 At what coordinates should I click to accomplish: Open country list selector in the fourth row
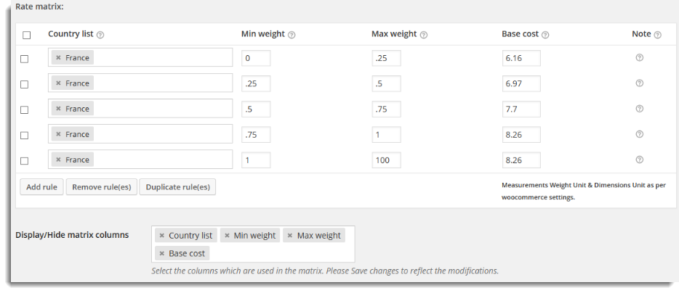point(140,134)
